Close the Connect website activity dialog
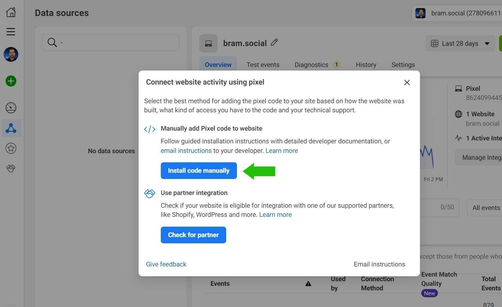502x307 pixels. pyautogui.click(x=407, y=82)
